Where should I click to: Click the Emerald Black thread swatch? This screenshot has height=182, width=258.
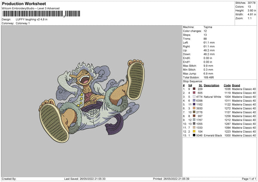tap(194, 135)
